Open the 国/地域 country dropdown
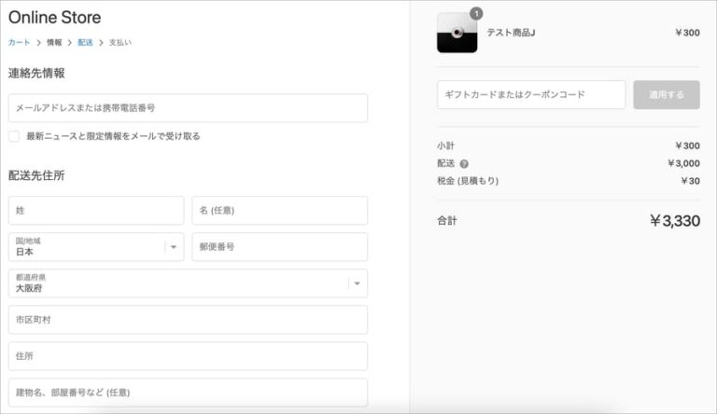Viewport: 717px width, 414px height. [x=96, y=247]
